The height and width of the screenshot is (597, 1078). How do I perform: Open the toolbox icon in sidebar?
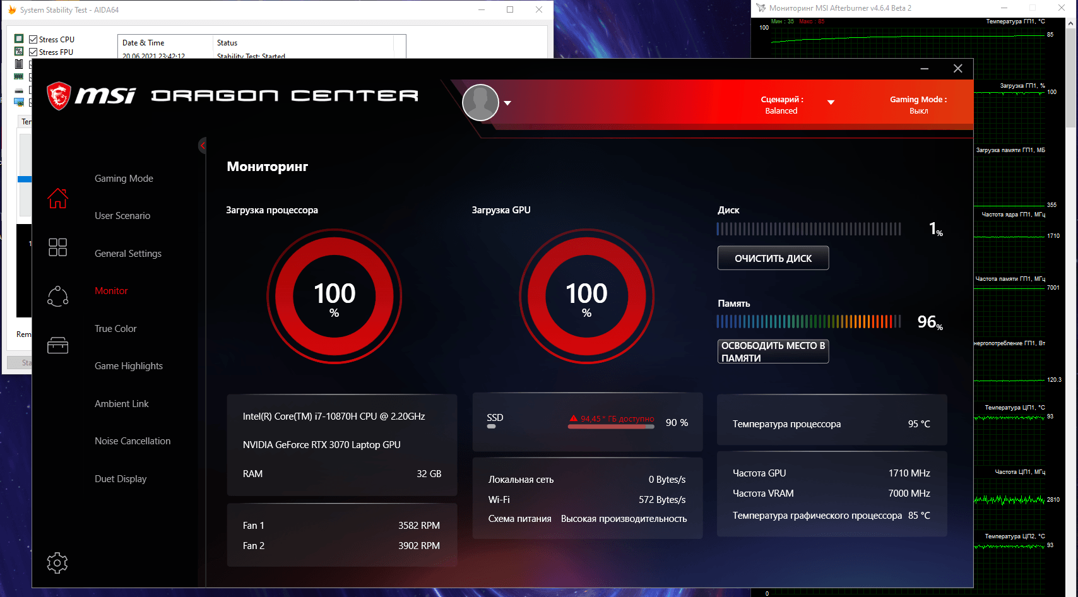pyautogui.click(x=57, y=345)
